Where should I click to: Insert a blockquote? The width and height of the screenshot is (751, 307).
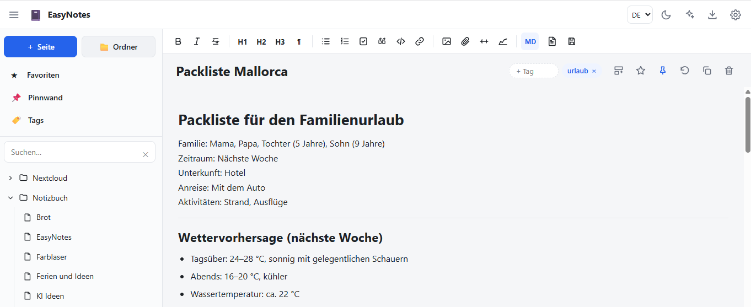coord(382,41)
